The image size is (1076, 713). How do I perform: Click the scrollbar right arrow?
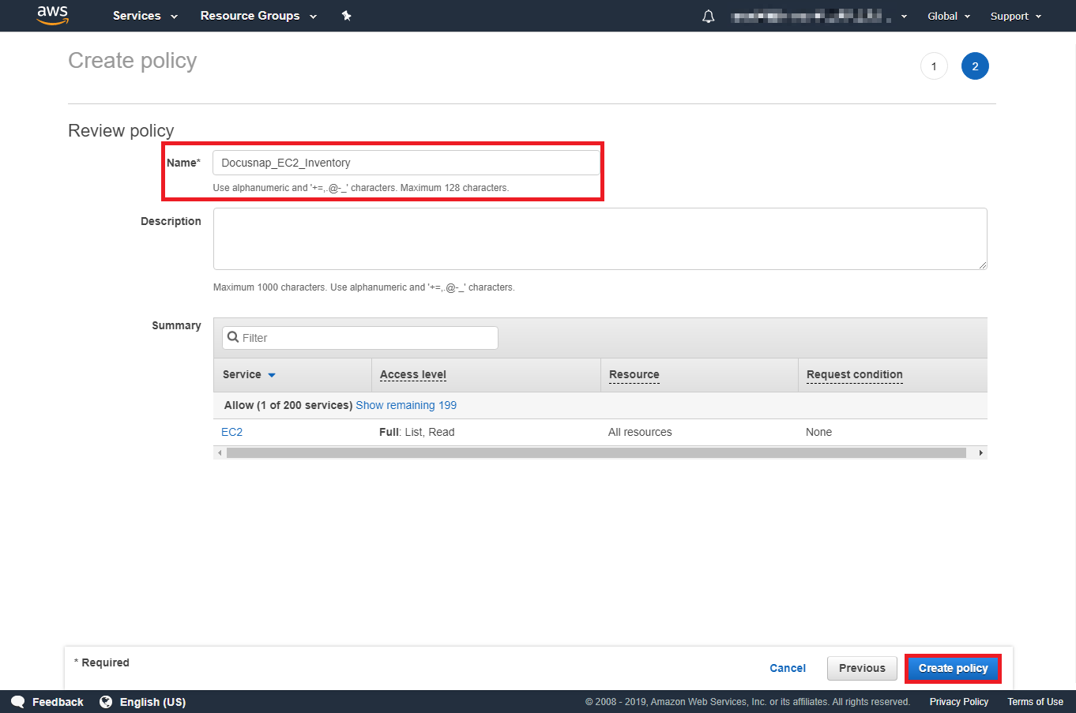pos(981,453)
